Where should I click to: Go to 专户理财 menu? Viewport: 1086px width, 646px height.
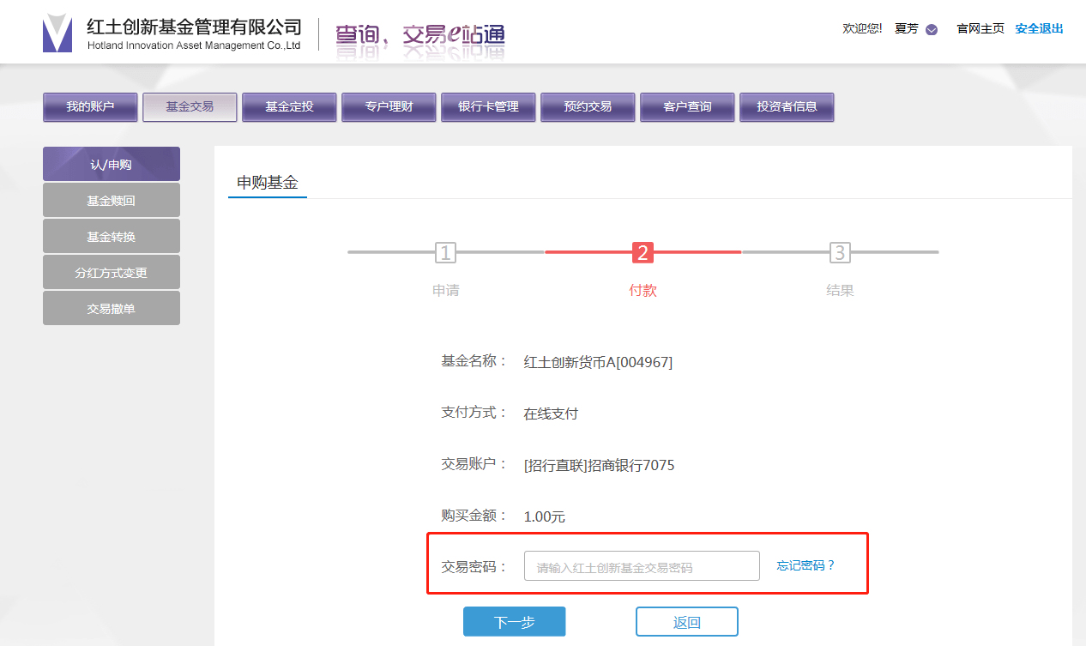coord(389,107)
